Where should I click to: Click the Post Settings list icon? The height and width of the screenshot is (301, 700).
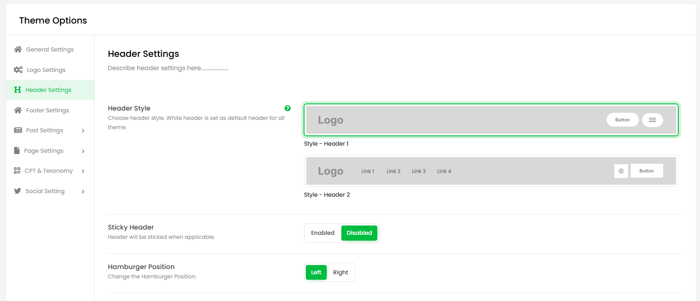point(18,130)
